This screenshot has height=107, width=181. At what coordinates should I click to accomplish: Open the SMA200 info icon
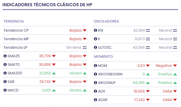click(5, 73)
